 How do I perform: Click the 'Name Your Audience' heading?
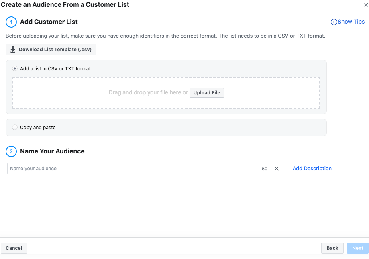(52, 151)
